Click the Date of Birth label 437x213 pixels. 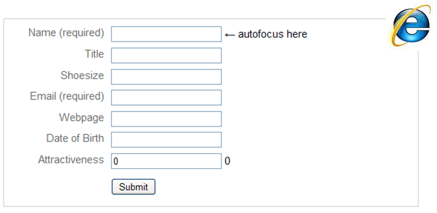(x=75, y=138)
